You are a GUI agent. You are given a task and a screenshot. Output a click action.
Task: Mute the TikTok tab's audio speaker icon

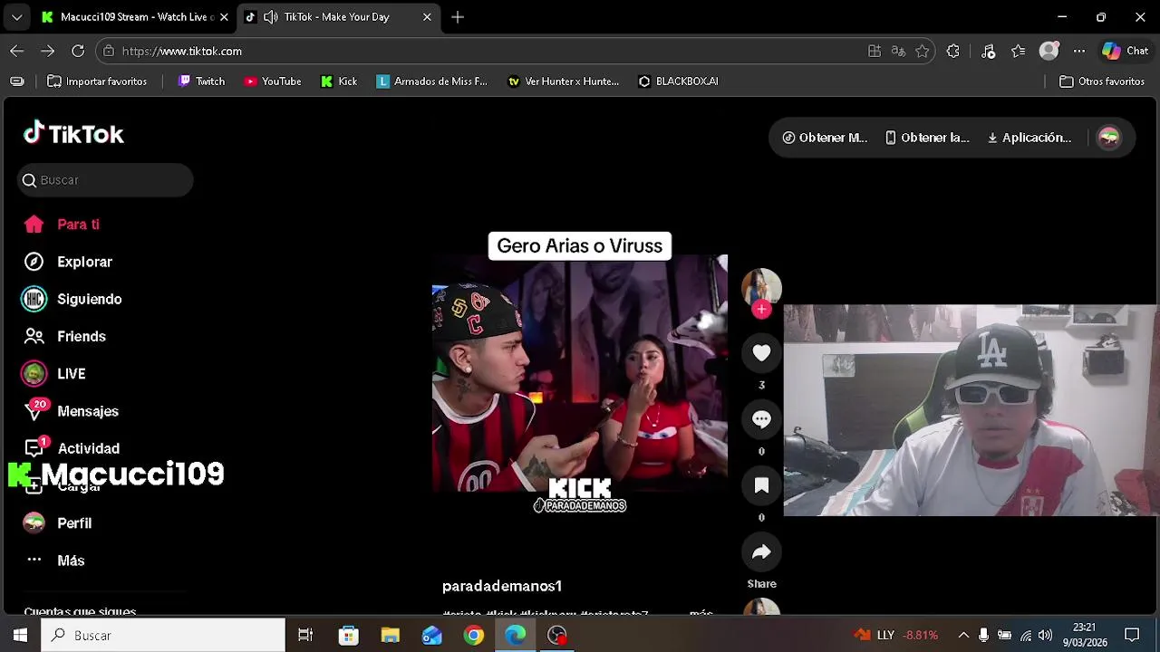tap(270, 16)
